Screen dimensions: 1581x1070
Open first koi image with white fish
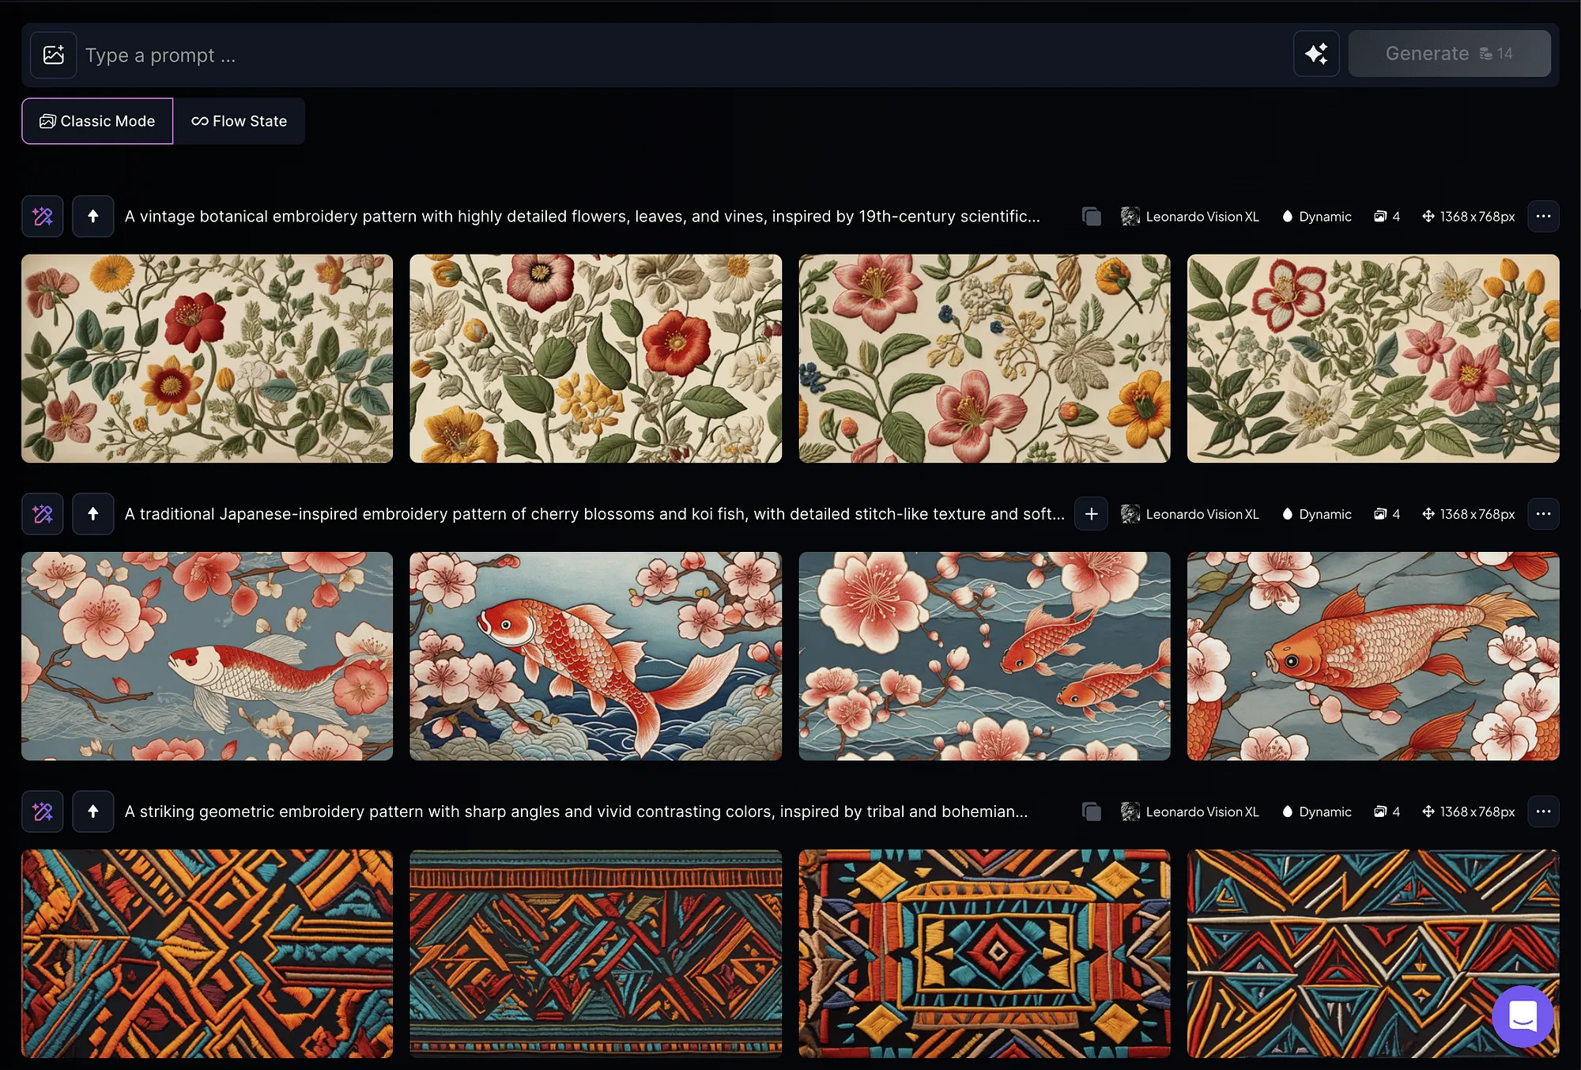(x=207, y=656)
